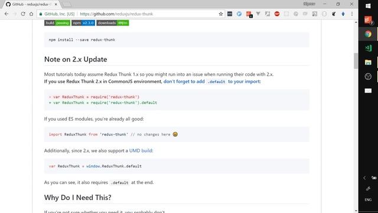This screenshot has width=378, height=213.
Task: Open the orange stacked-layers taskbar app
Action: click(368, 20)
